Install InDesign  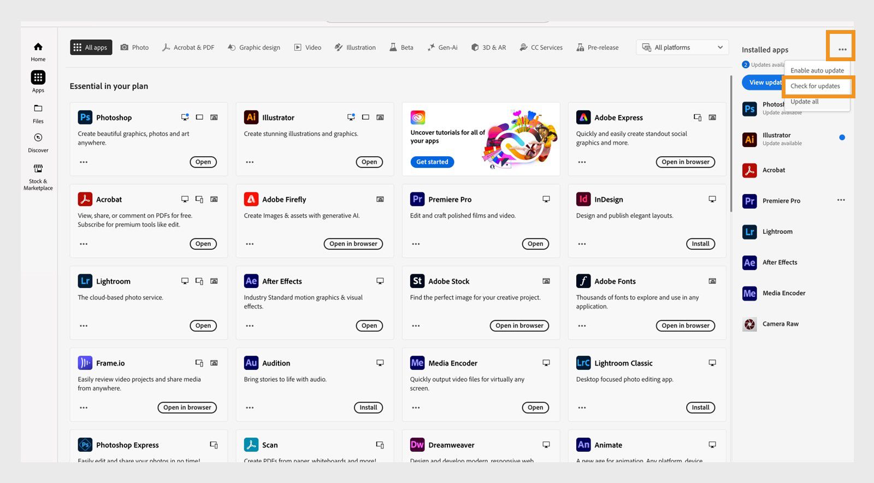click(700, 244)
